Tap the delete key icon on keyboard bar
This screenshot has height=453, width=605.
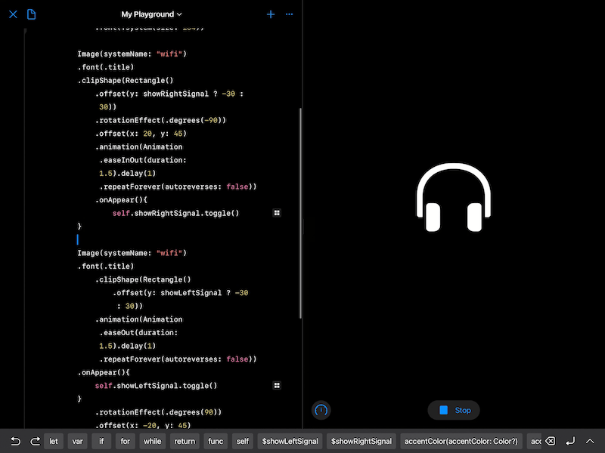550,441
